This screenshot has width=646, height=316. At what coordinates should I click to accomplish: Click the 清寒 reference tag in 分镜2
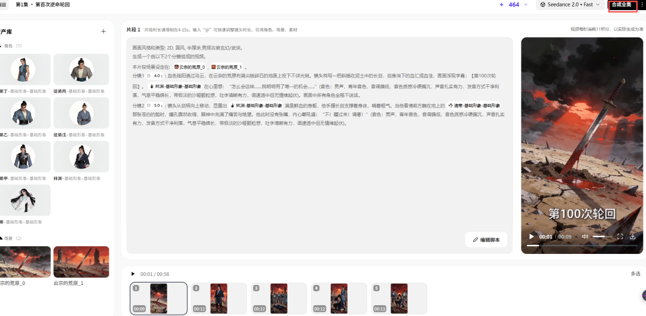(x=474, y=106)
